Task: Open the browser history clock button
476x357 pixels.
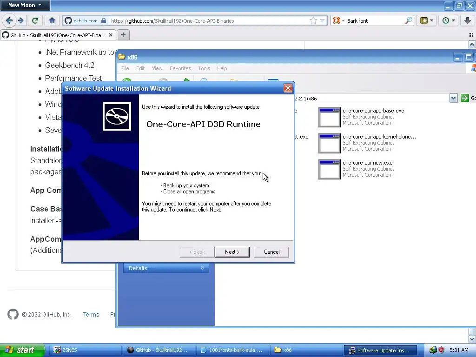Action: (448, 20)
